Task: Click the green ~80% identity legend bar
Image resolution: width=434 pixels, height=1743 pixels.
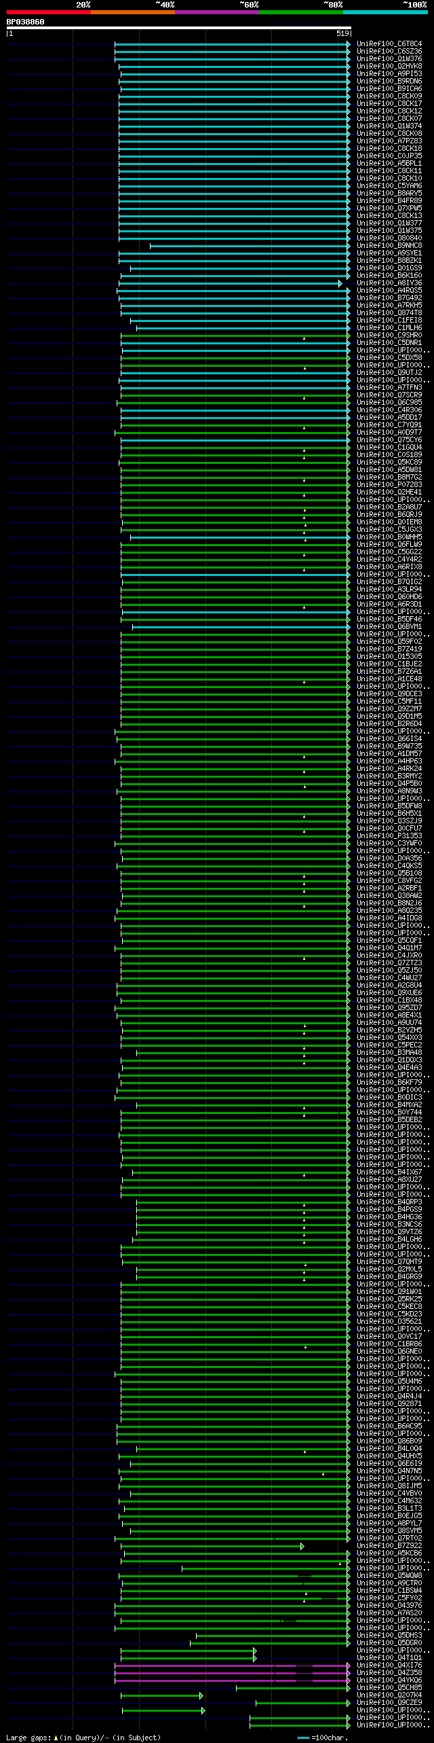Action: (300, 12)
